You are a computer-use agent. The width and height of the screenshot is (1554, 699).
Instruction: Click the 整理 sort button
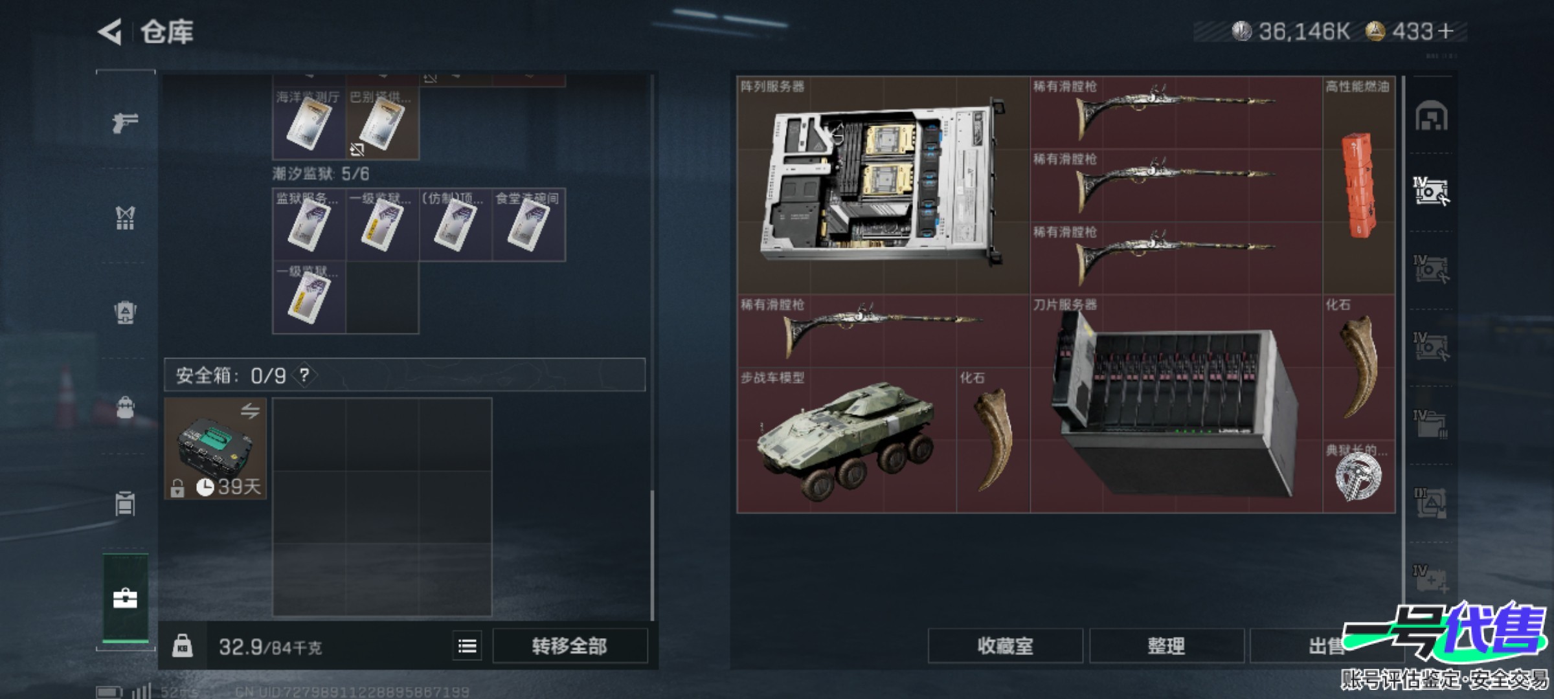click(x=1166, y=646)
